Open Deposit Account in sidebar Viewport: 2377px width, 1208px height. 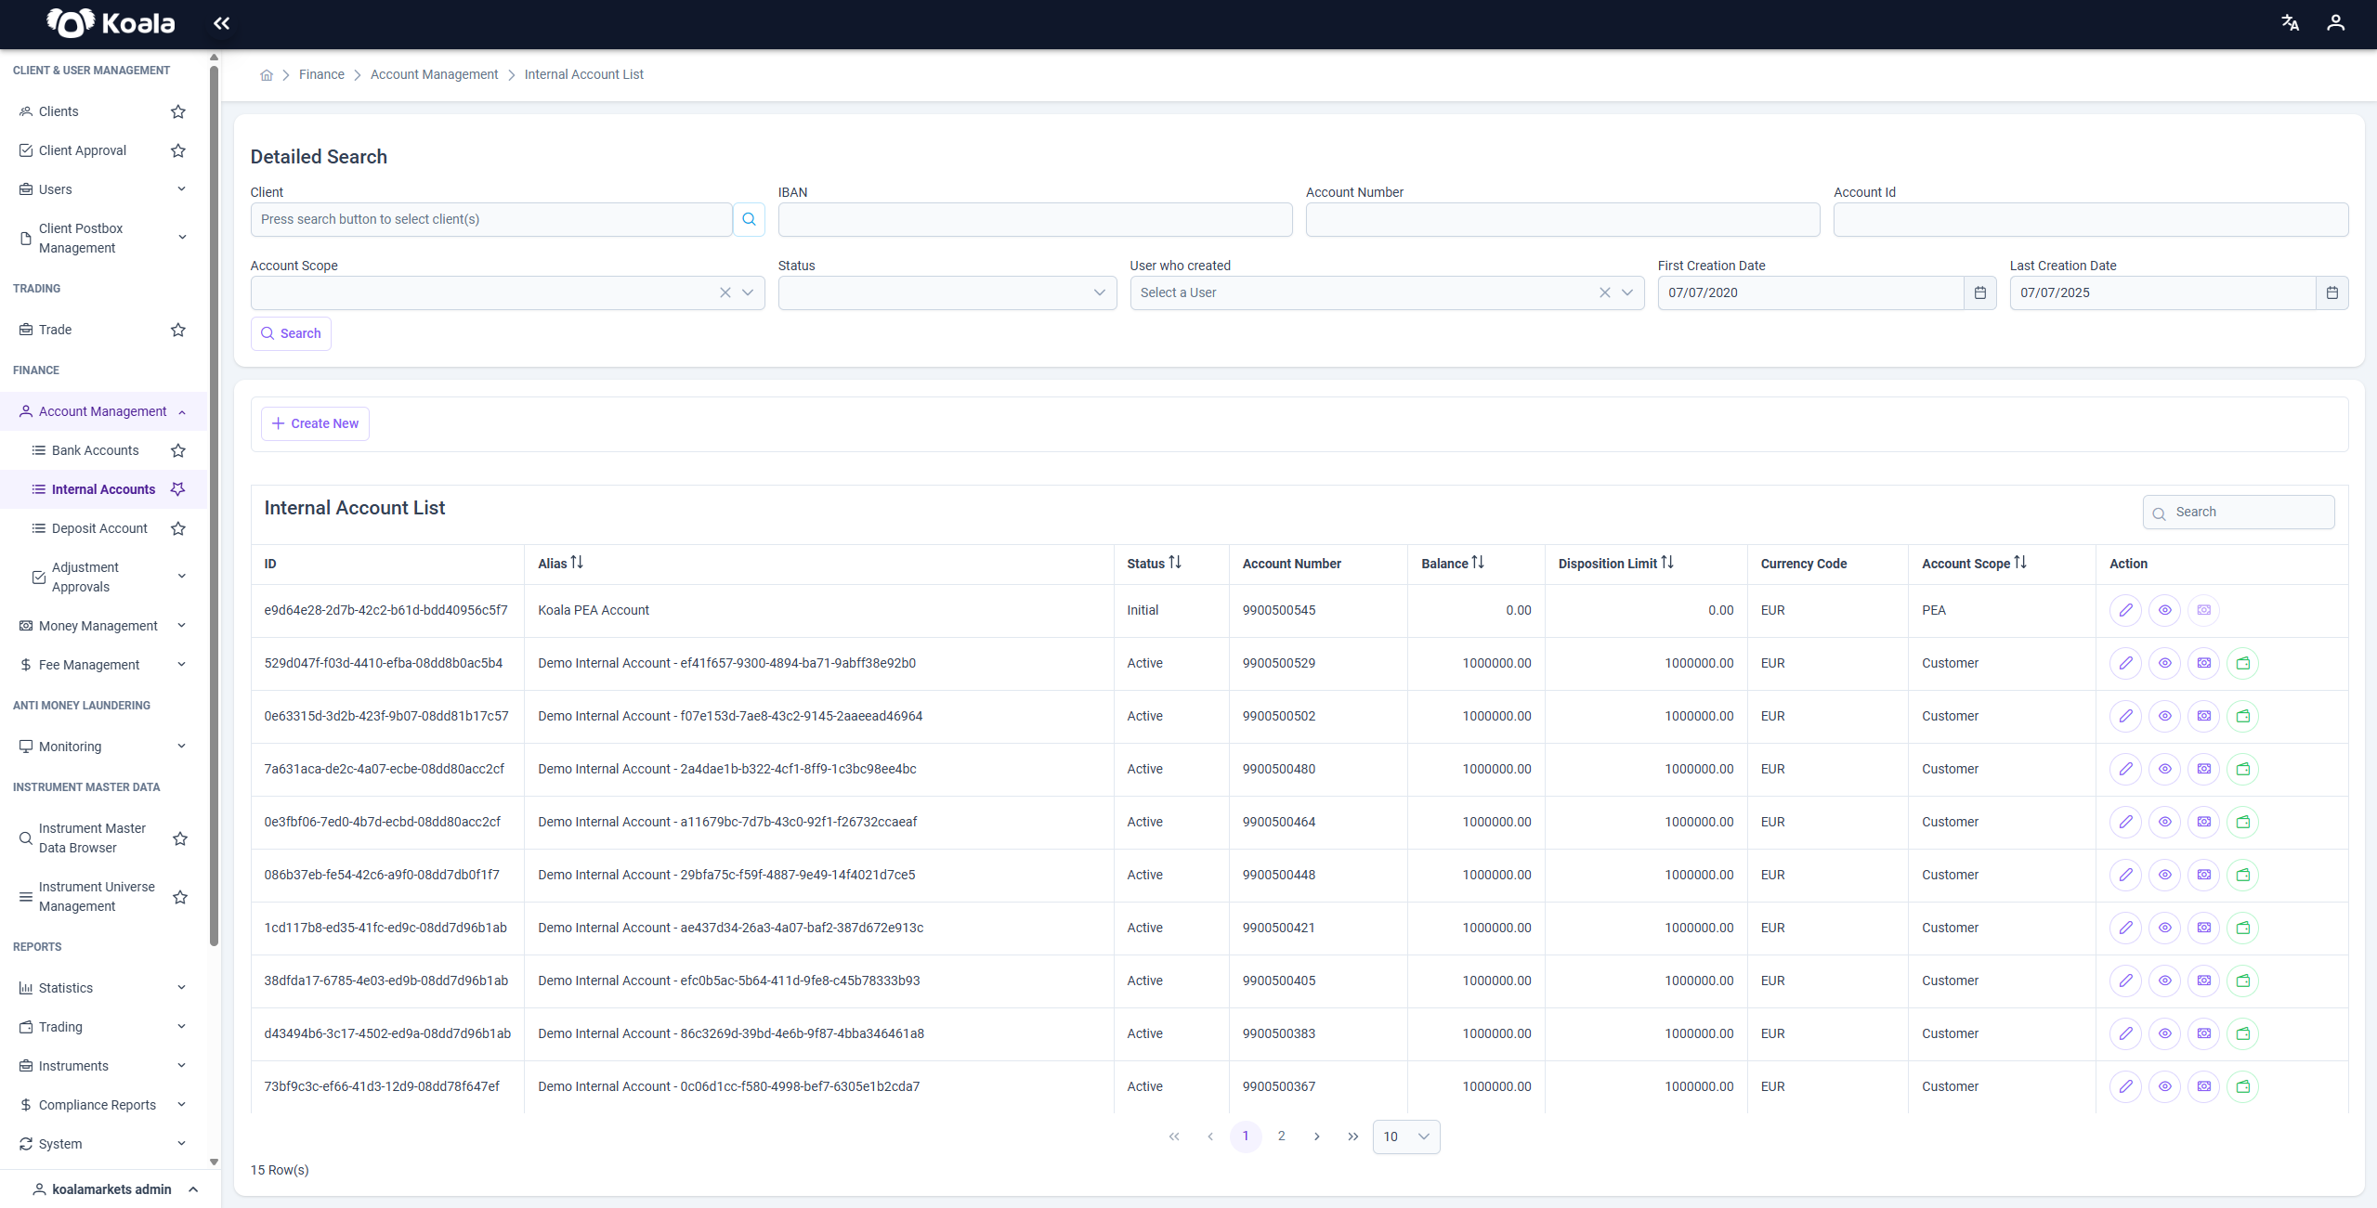99,528
